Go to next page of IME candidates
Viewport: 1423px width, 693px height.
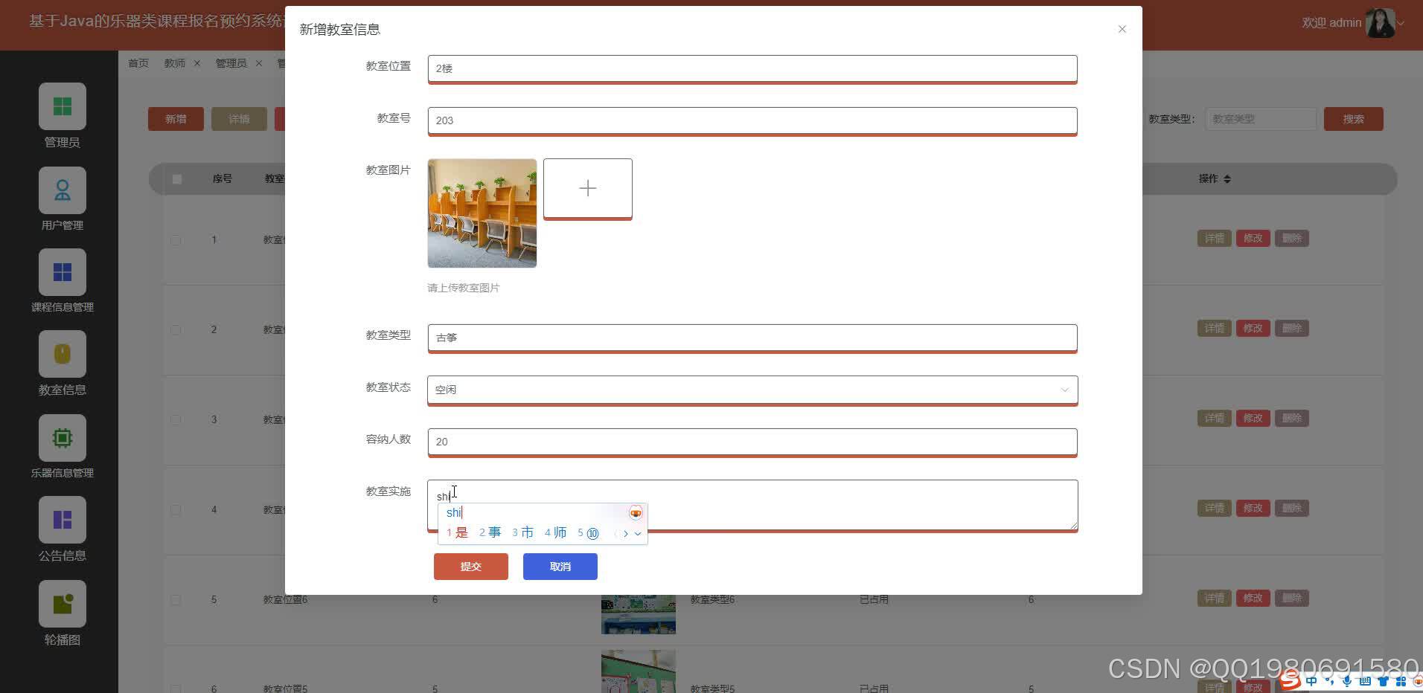pyautogui.click(x=626, y=533)
